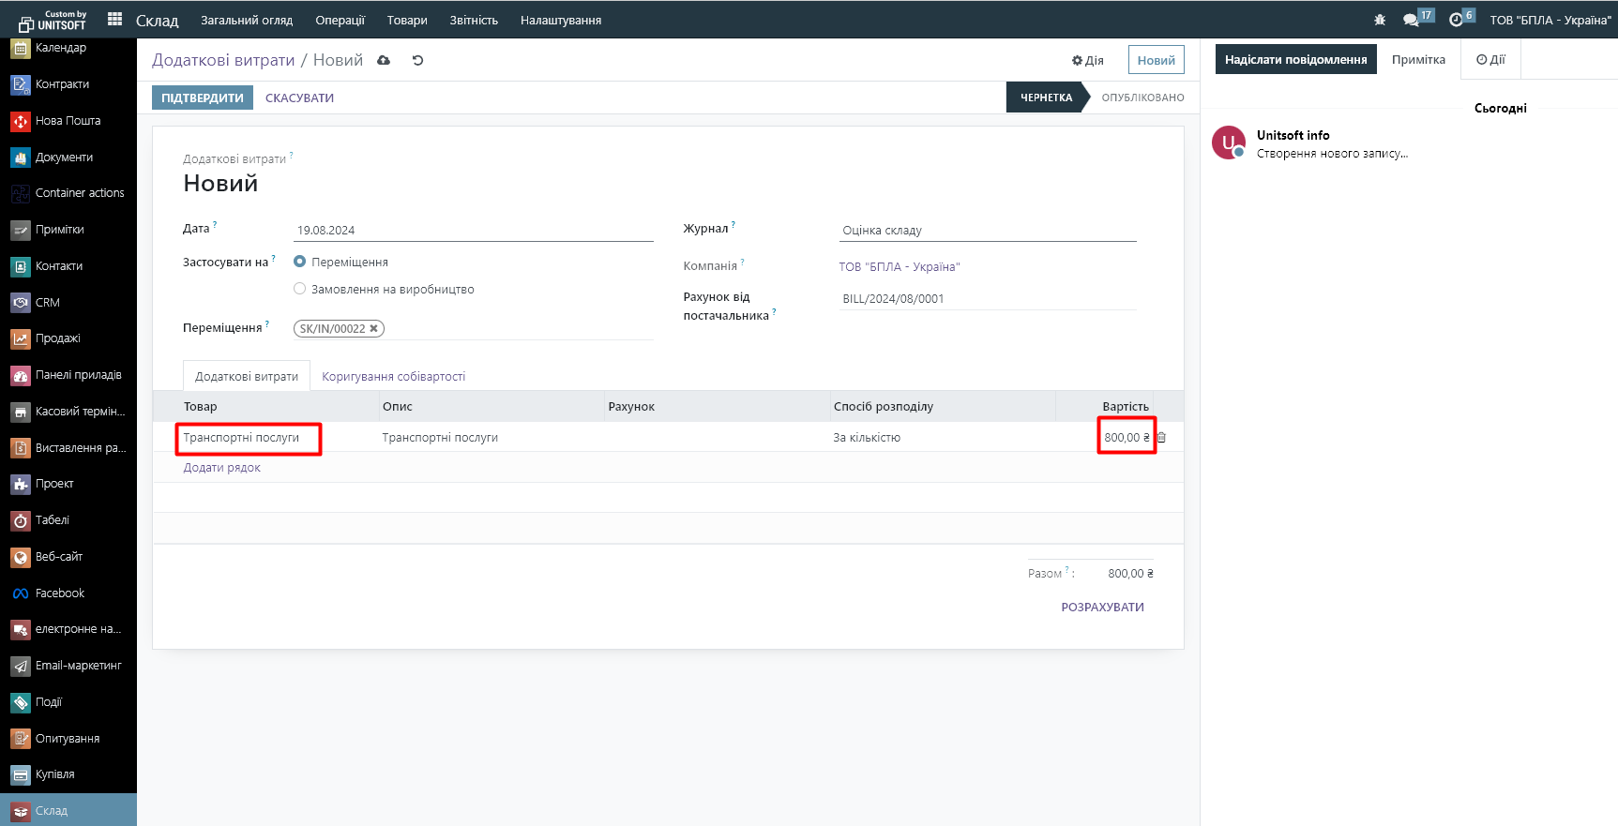Click the Дата input field

tap(473, 230)
